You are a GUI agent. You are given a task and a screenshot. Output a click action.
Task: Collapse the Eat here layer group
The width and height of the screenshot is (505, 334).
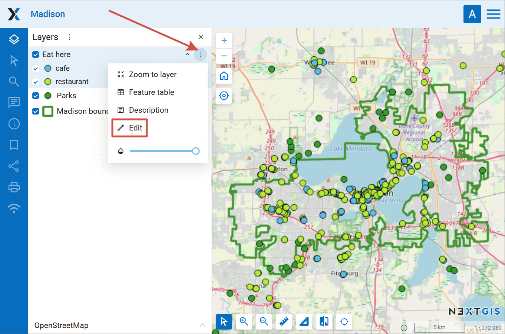(x=188, y=54)
